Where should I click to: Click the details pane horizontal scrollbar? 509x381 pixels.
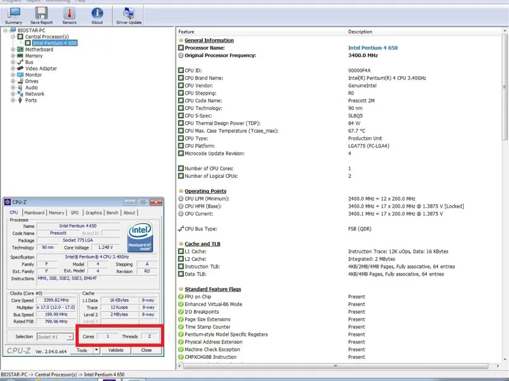[335, 366]
